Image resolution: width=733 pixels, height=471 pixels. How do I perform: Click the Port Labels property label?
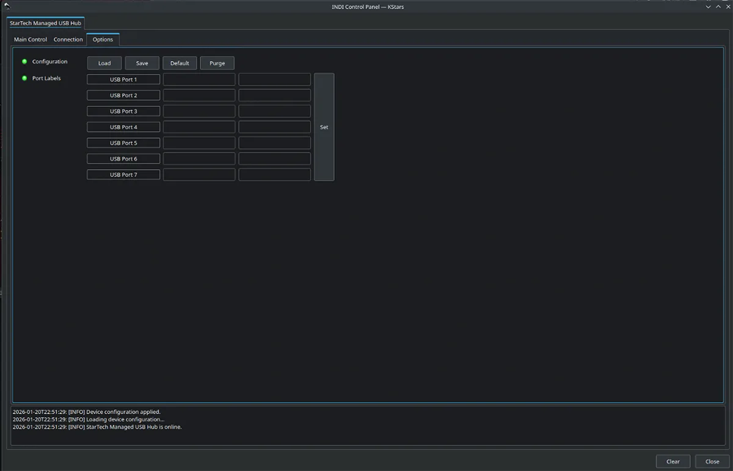(x=46, y=78)
